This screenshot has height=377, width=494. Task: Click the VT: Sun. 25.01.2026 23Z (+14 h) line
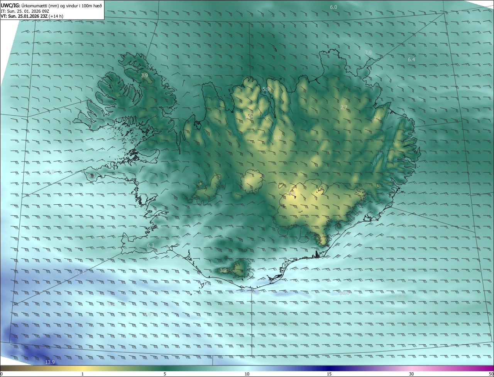point(32,17)
